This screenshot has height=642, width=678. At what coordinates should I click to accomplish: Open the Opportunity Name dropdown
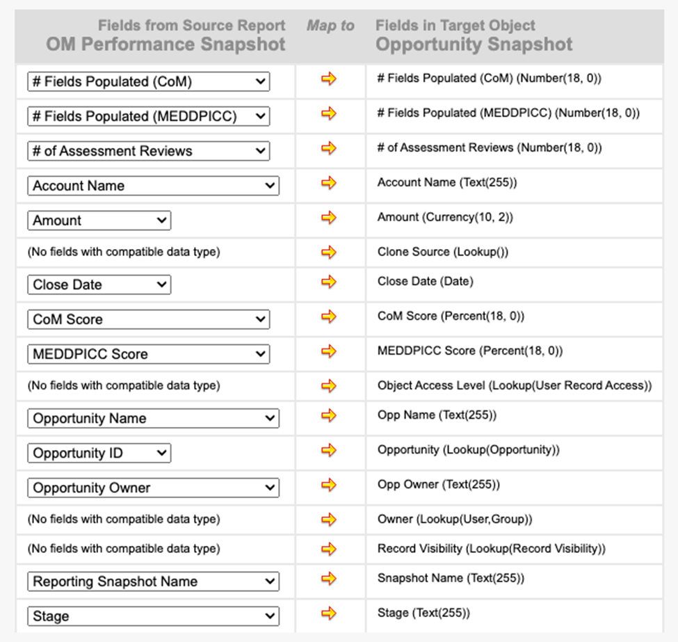click(153, 419)
